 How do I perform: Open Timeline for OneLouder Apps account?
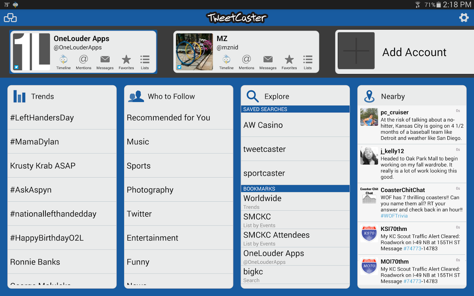pos(64,62)
